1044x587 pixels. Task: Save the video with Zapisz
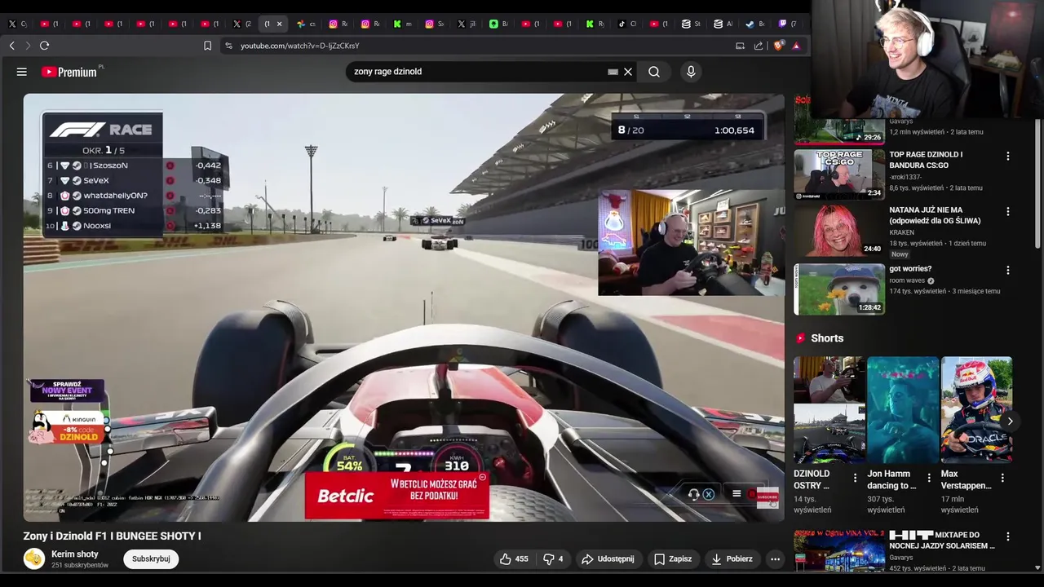click(x=673, y=558)
